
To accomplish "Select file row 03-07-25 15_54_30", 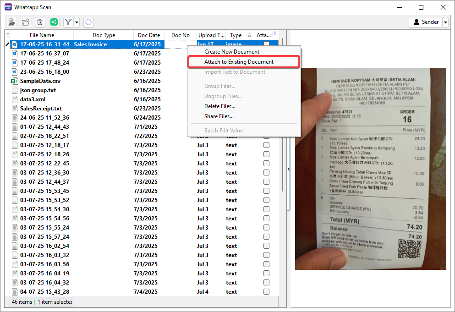I will coord(144,209).
